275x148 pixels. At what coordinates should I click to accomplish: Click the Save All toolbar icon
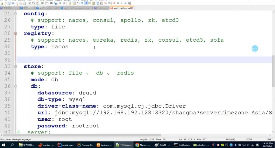tap(13, 3)
